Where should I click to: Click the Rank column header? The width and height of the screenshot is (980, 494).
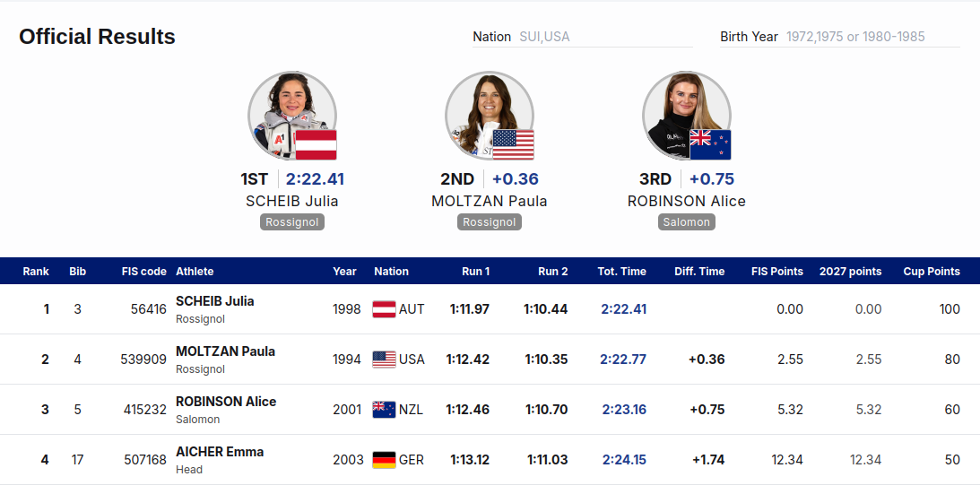36,272
